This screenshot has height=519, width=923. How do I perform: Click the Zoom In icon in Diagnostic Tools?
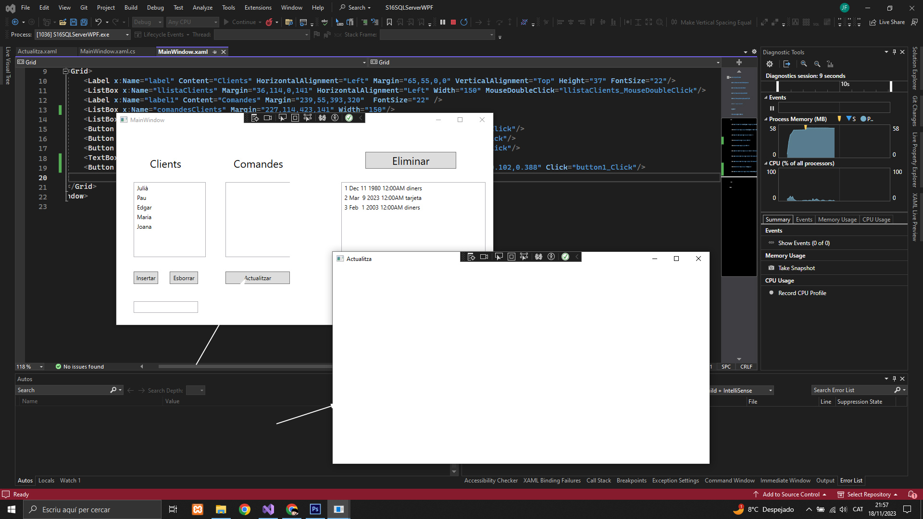coord(804,64)
